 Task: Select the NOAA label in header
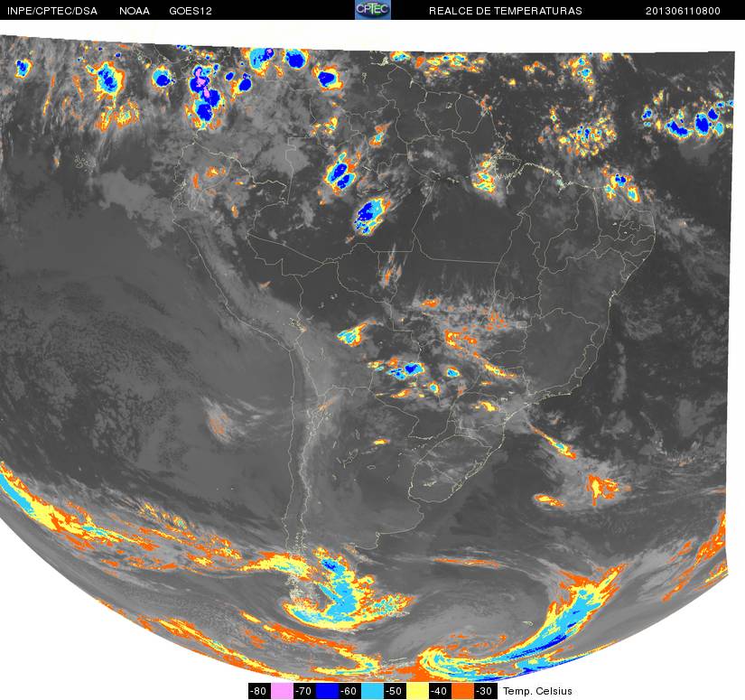pos(135,11)
